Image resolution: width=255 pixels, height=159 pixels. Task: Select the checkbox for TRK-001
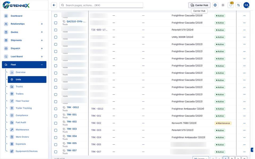pos(56,116)
